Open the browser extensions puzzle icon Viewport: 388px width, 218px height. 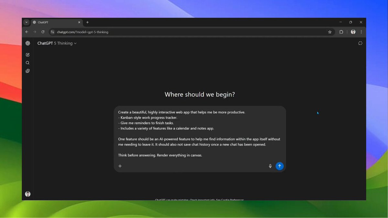coord(341,32)
